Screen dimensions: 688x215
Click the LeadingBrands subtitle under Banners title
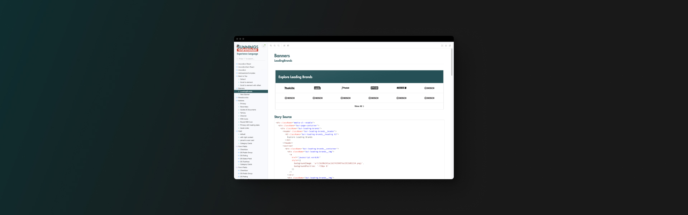[283, 61]
